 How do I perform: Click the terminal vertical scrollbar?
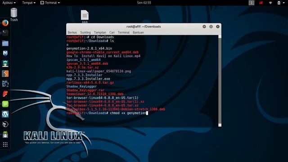click(x=220, y=81)
